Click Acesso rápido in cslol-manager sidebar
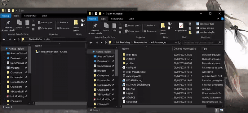 (101, 52)
